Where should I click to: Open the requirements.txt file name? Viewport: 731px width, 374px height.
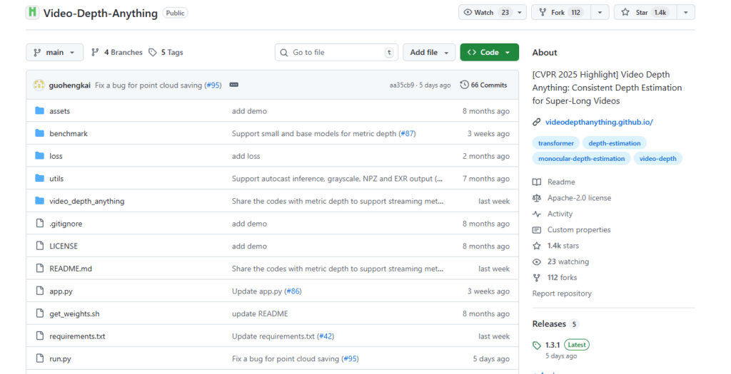coord(77,336)
